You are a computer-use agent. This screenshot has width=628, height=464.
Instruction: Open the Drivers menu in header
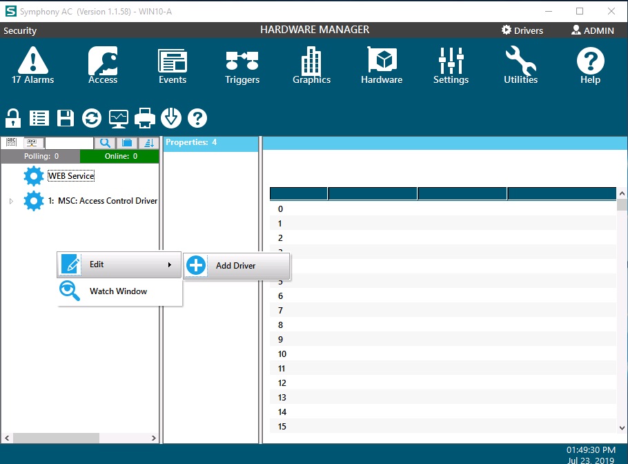[x=522, y=30]
